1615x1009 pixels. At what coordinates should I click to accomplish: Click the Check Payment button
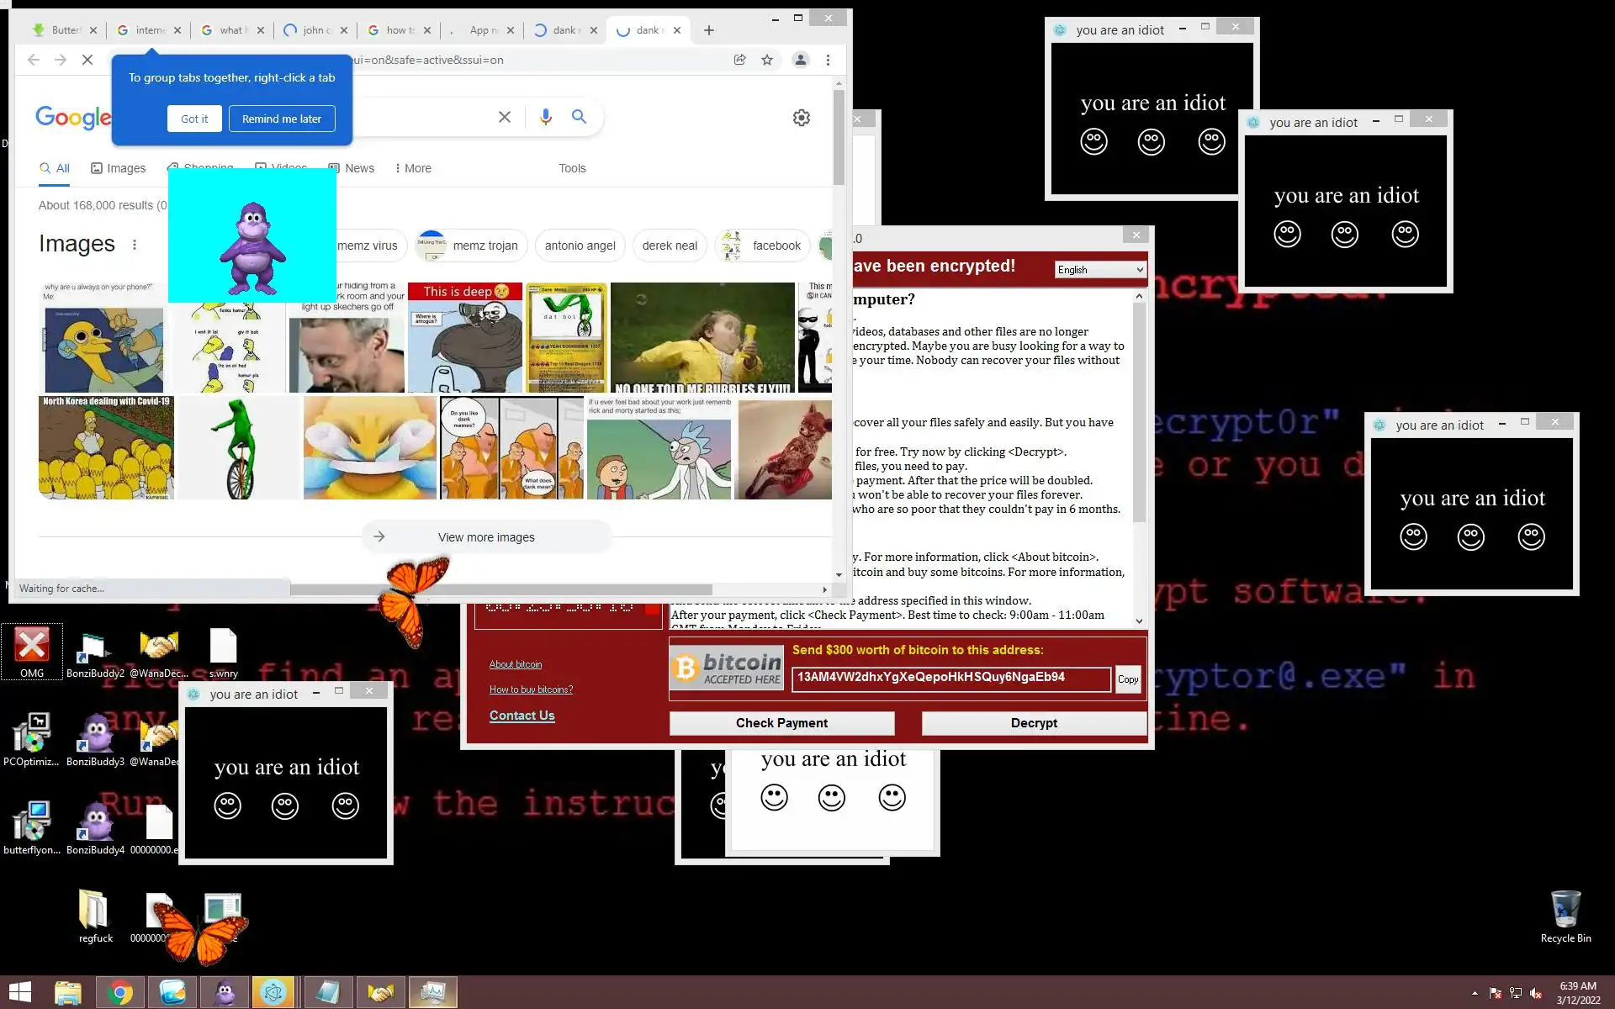click(x=781, y=723)
